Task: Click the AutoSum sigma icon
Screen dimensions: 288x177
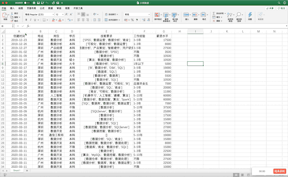Action: click(x=214, y=13)
